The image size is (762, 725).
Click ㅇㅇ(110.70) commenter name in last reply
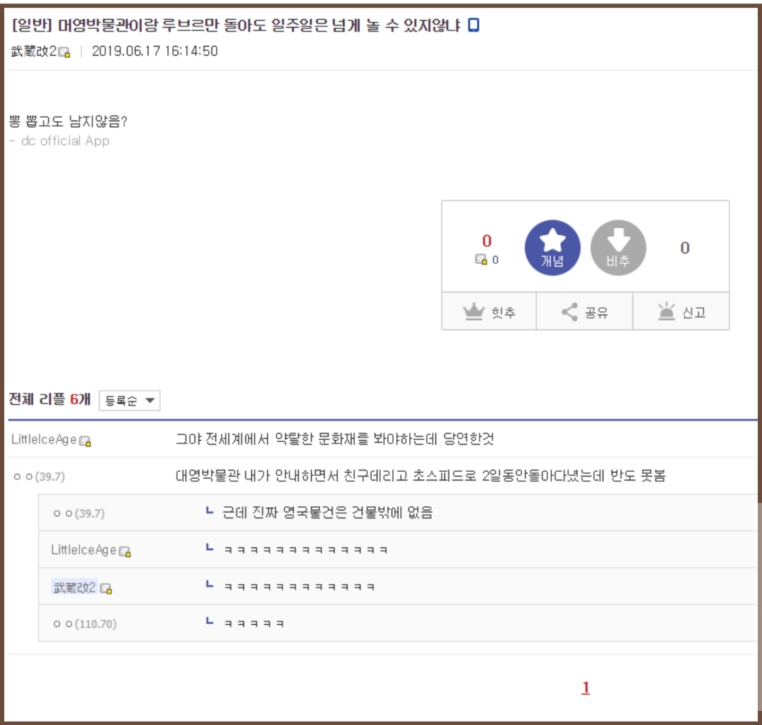(x=85, y=623)
